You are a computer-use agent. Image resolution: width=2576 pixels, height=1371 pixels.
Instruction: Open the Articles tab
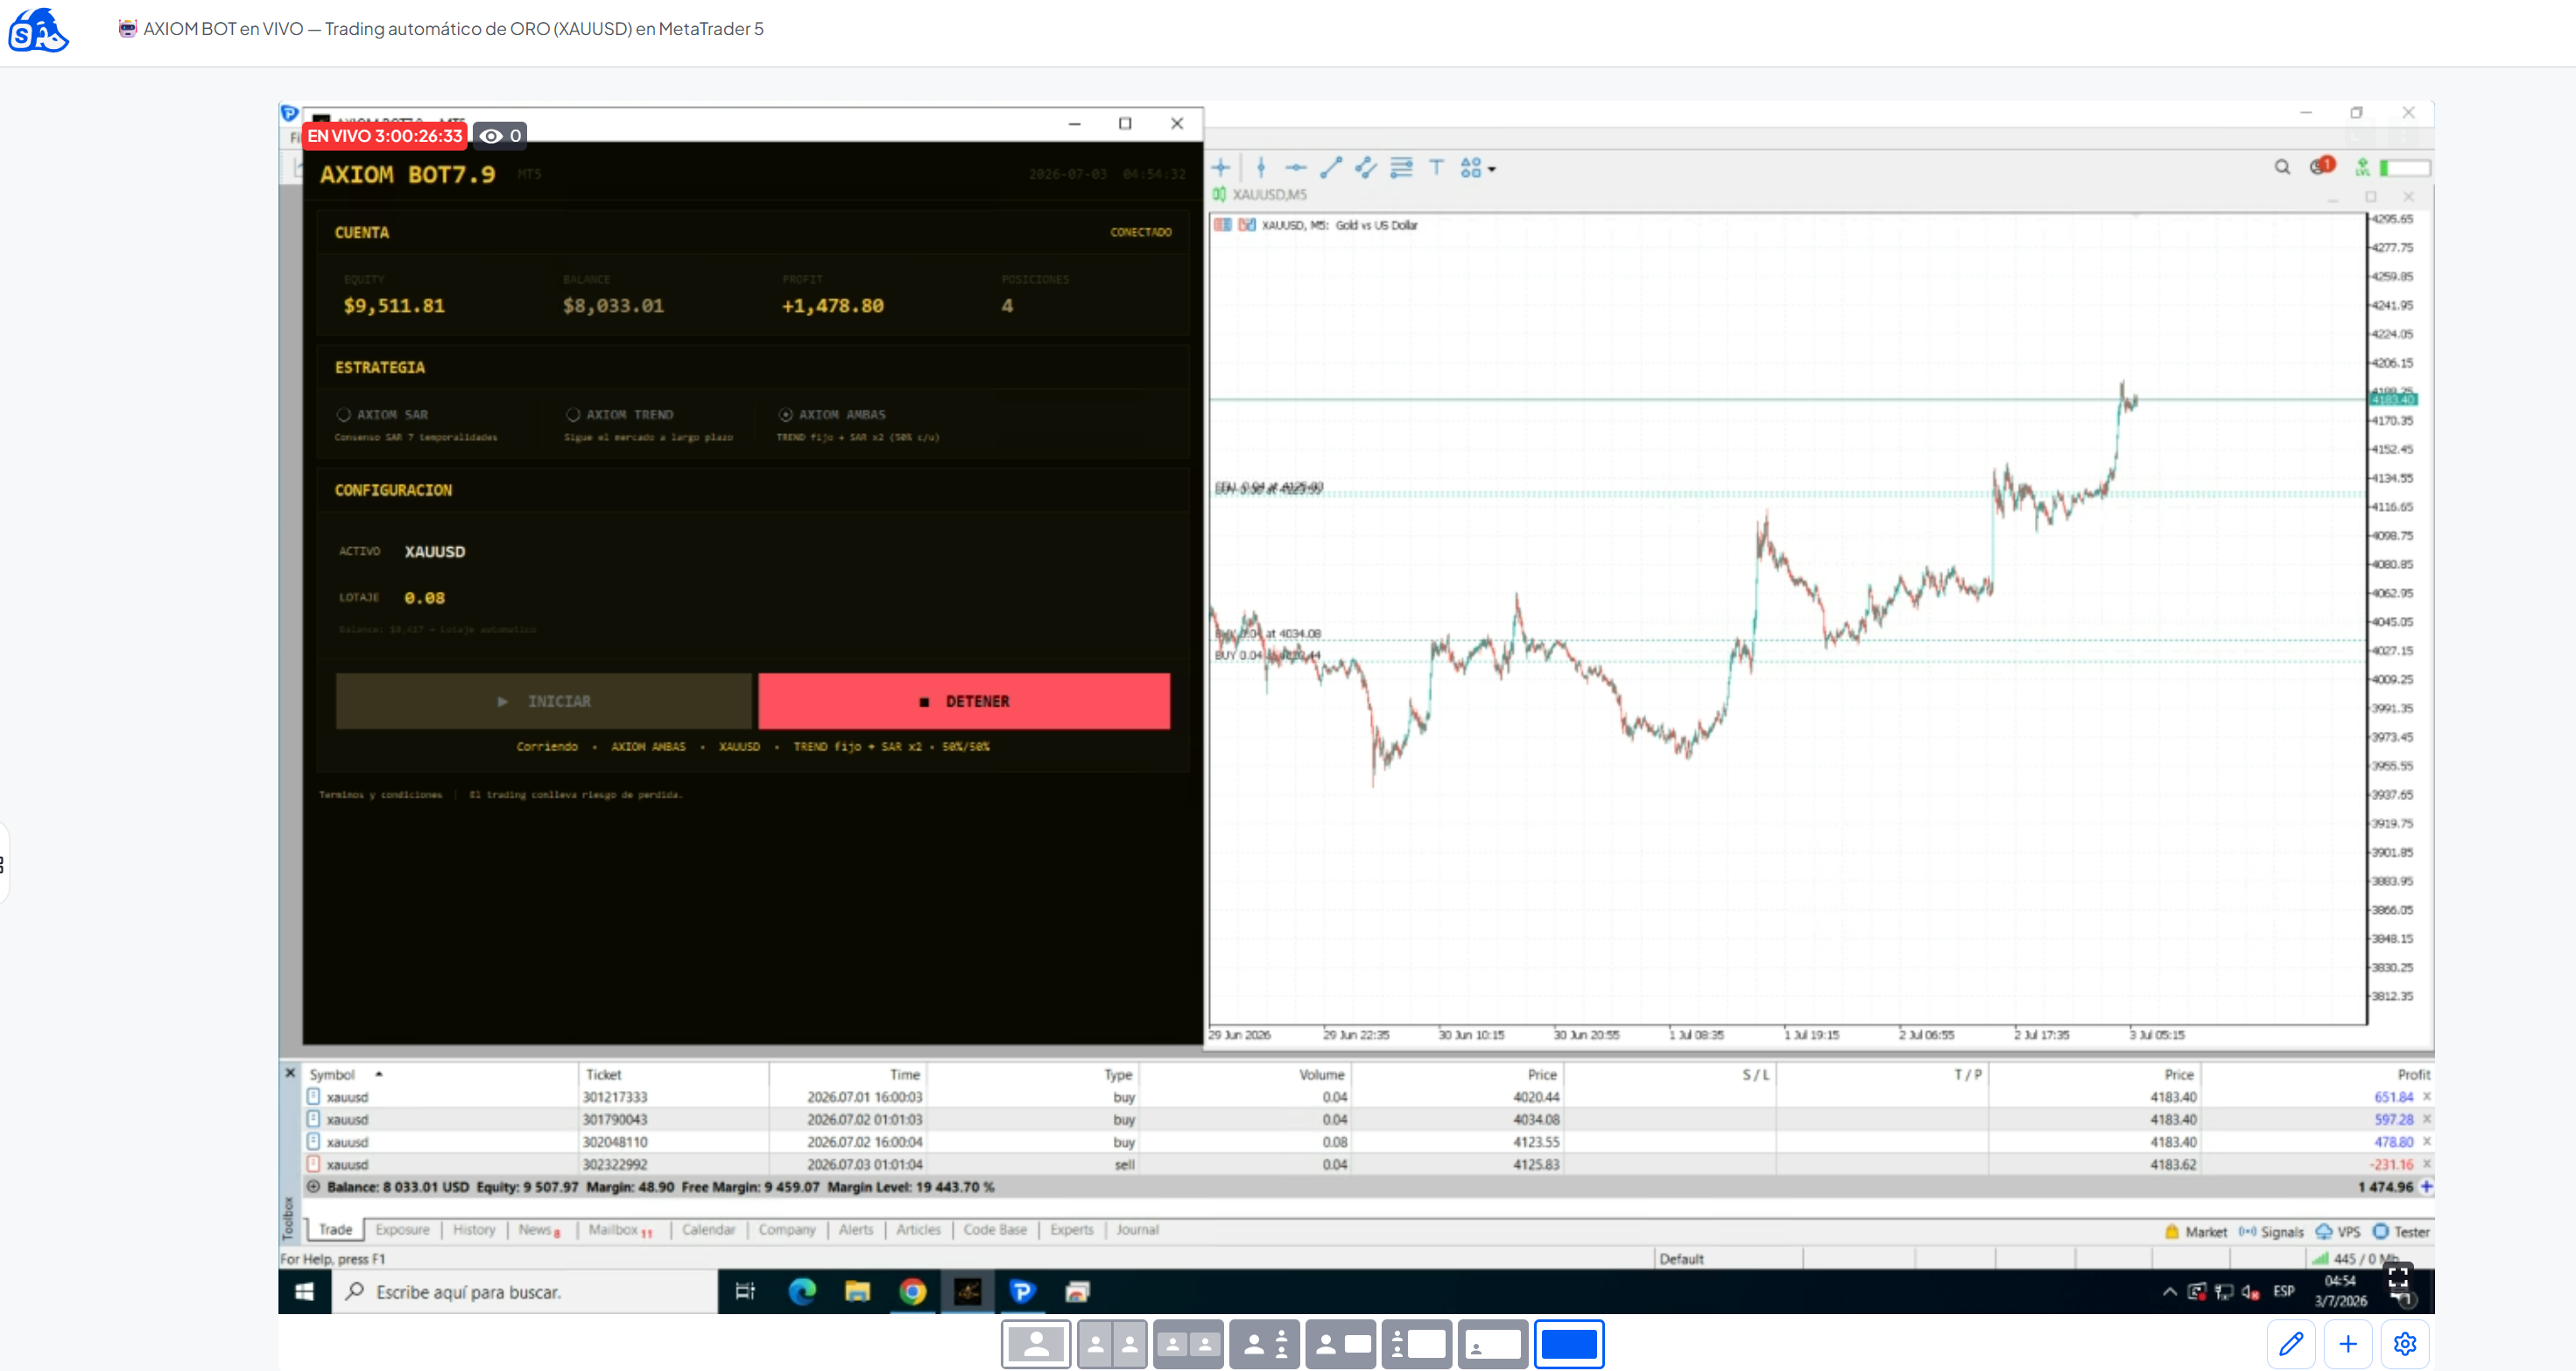918,1230
